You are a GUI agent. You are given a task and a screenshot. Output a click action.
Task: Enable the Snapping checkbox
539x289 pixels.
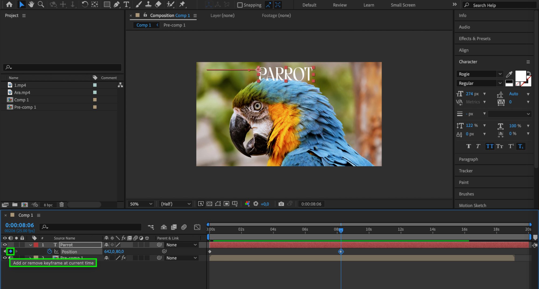240,5
